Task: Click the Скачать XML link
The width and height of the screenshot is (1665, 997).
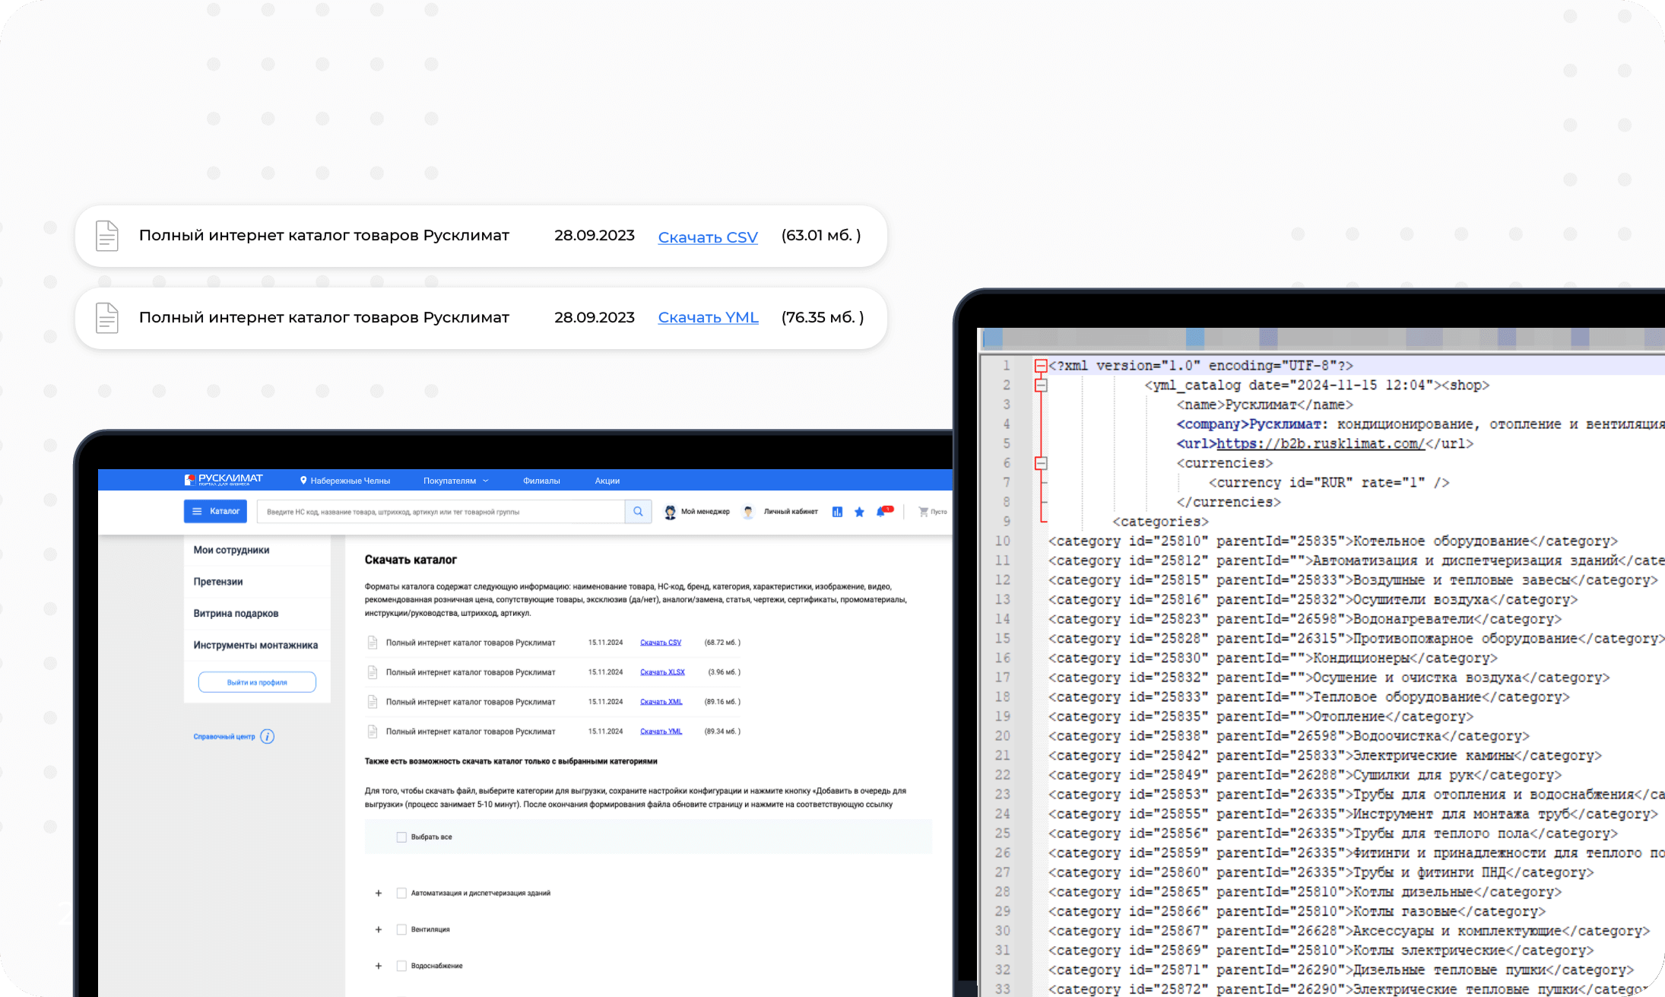Action: [x=661, y=702]
